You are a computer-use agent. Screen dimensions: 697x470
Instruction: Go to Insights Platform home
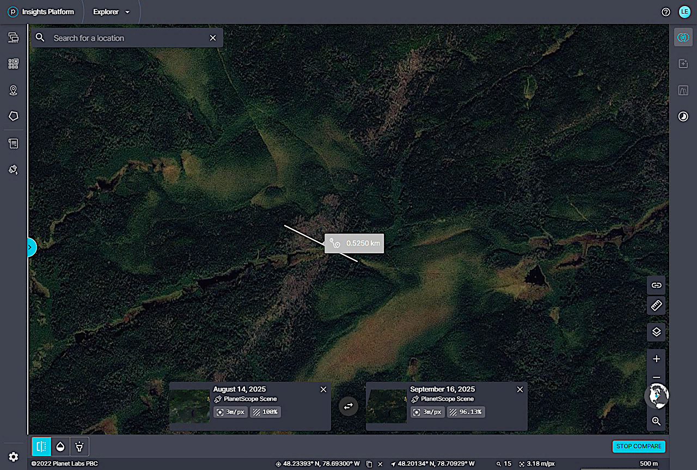click(x=41, y=12)
